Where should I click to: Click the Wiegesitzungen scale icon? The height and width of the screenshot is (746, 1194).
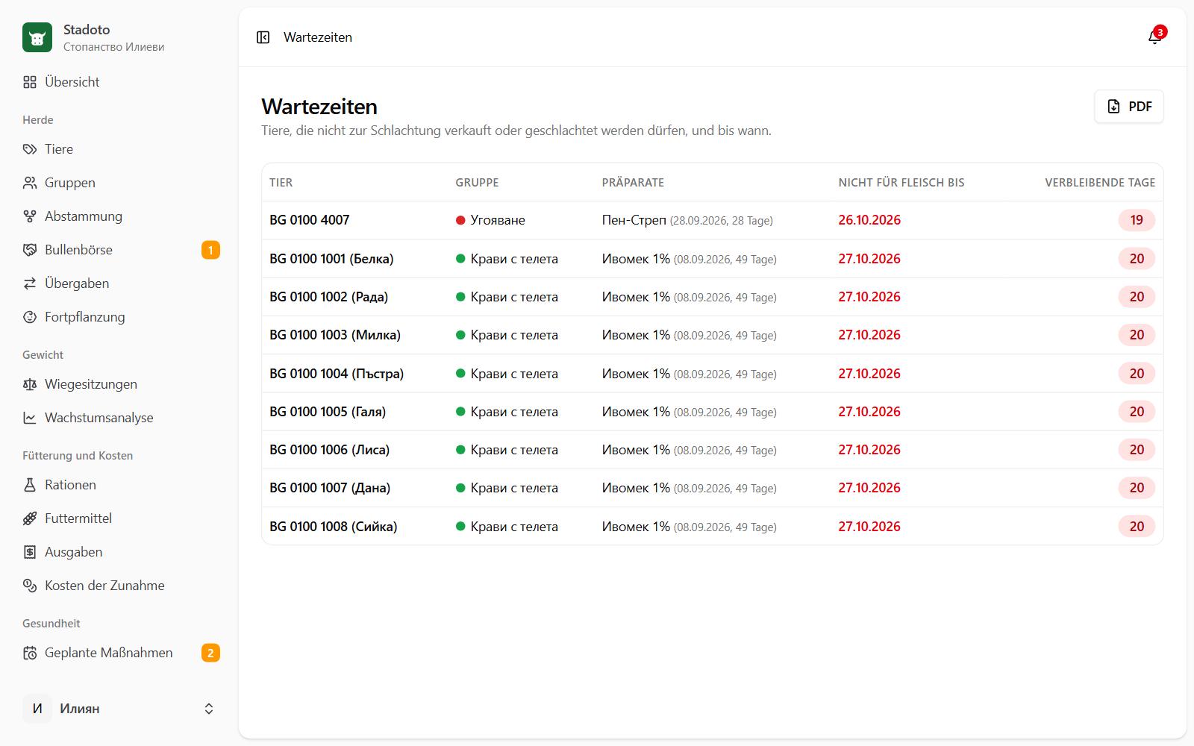(30, 384)
